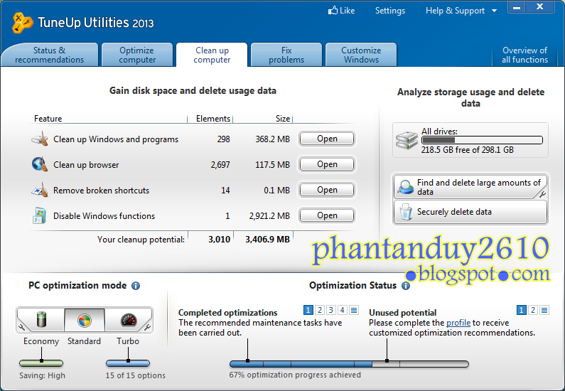Click the TuneUp Utilities logo icon
565x391 pixels.
click(22, 23)
